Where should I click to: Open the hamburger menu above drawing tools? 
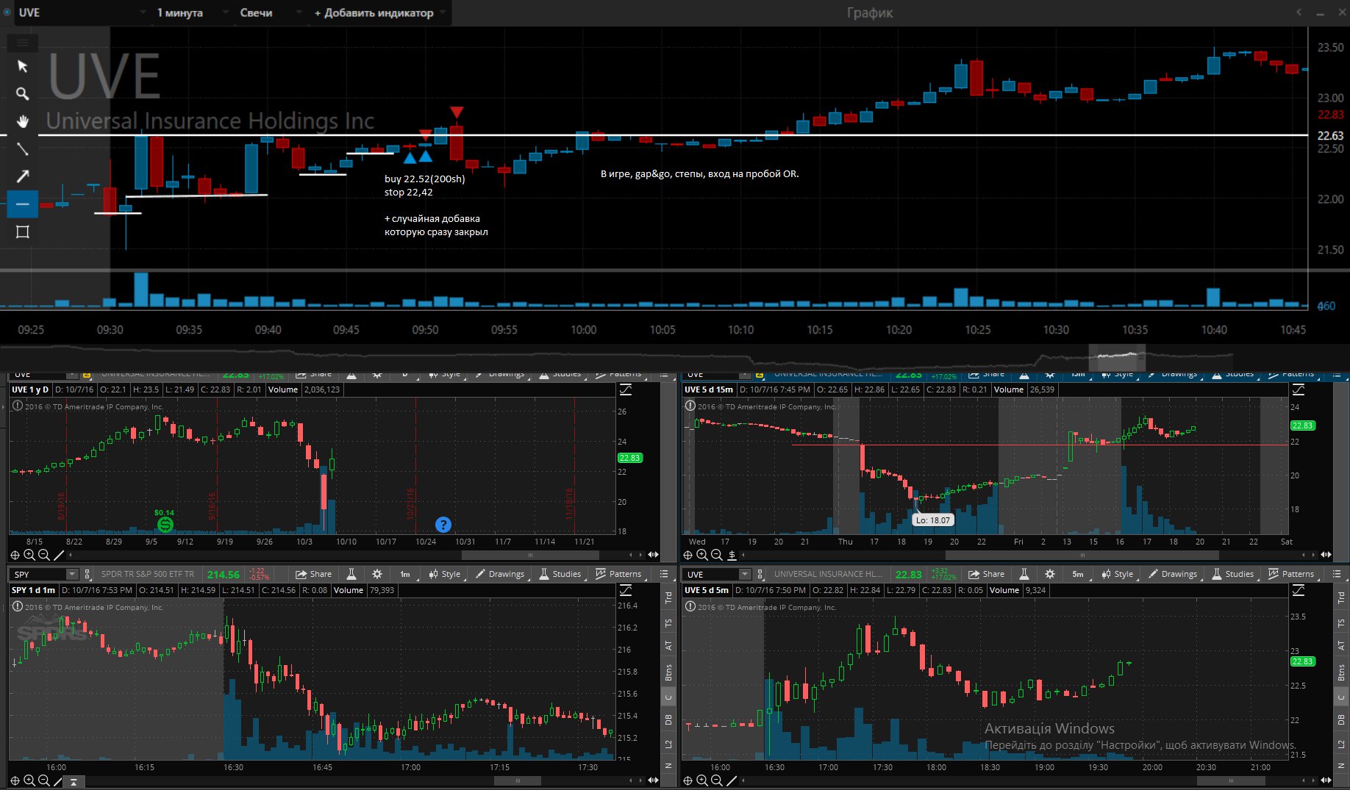pos(22,43)
